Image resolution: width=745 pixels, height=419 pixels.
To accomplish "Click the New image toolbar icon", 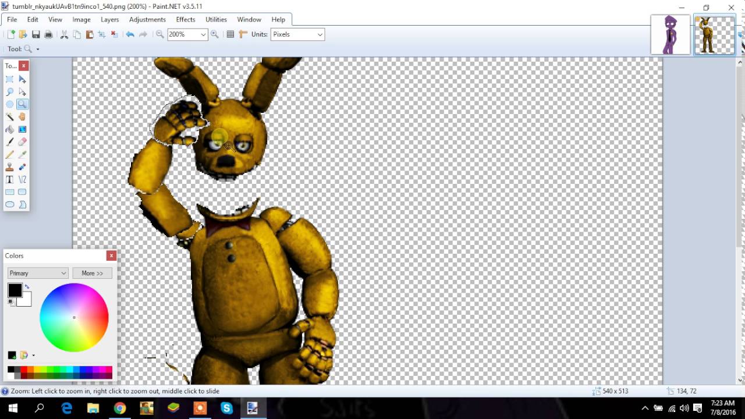I will 10,34.
